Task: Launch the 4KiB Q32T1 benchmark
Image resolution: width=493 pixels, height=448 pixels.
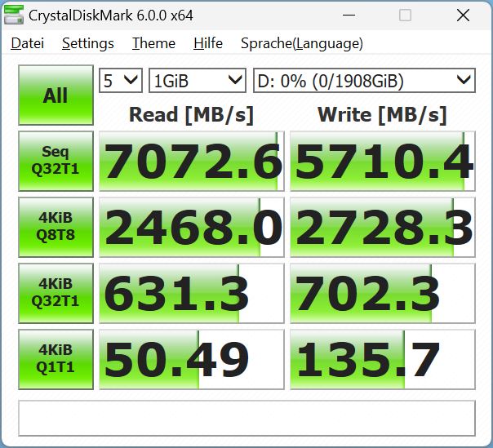Action: click(x=55, y=294)
